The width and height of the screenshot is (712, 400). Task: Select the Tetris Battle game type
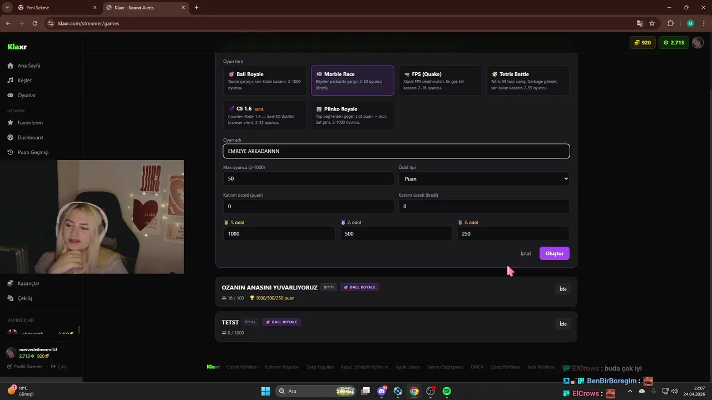point(528,81)
